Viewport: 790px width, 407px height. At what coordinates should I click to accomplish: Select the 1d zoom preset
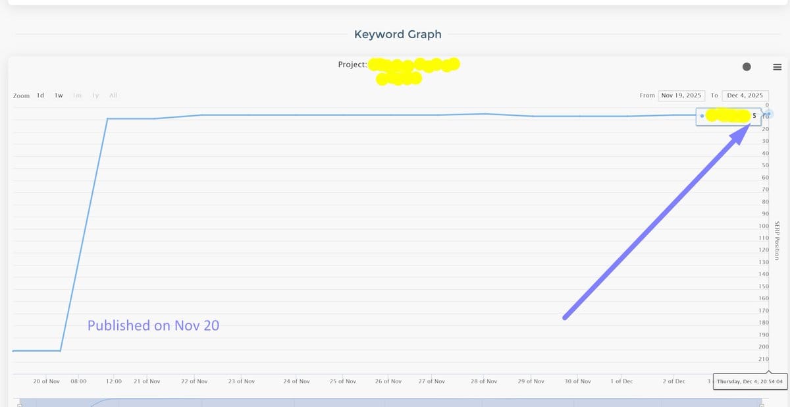pyautogui.click(x=39, y=95)
